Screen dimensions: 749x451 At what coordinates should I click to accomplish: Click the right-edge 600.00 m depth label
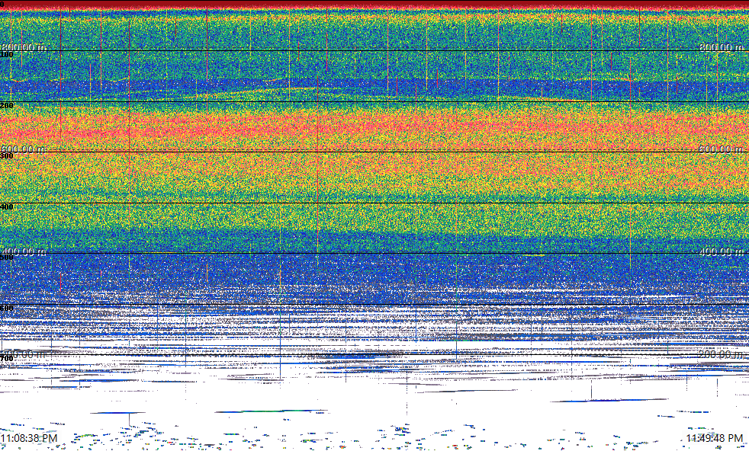[722, 149]
